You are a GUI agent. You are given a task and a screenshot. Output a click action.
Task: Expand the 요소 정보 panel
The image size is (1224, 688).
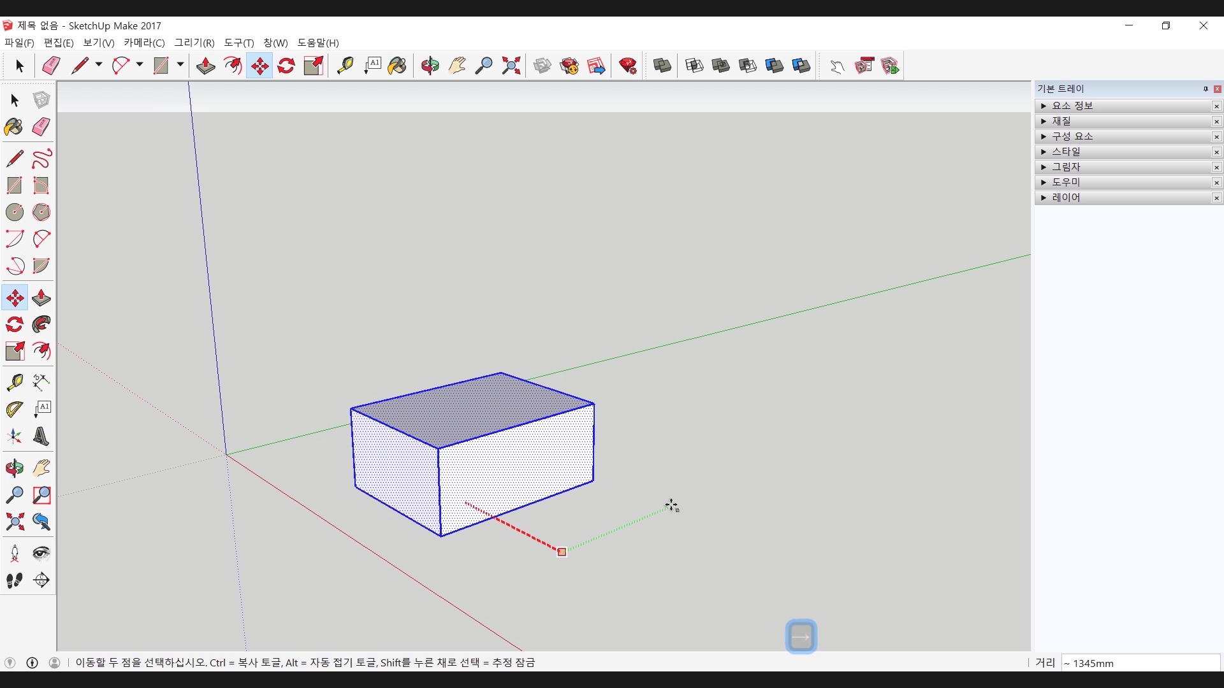(x=1044, y=106)
